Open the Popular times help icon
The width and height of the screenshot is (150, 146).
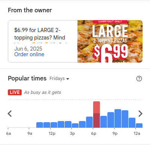coord(139,79)
